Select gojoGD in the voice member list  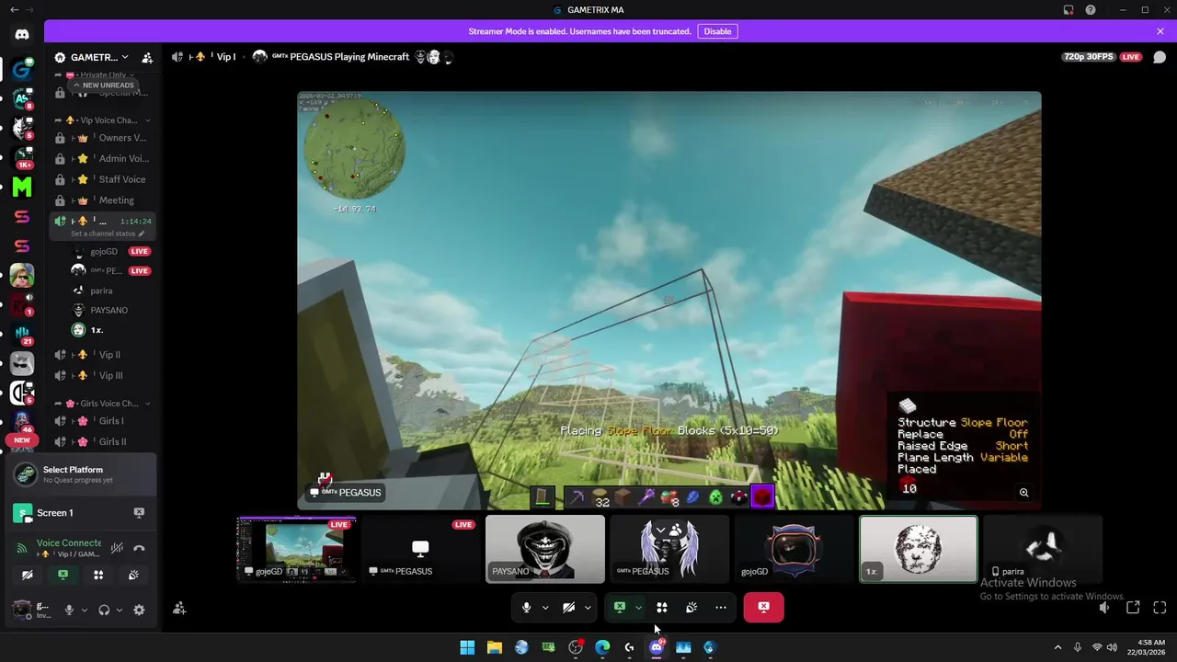click(x=104, y=251)
